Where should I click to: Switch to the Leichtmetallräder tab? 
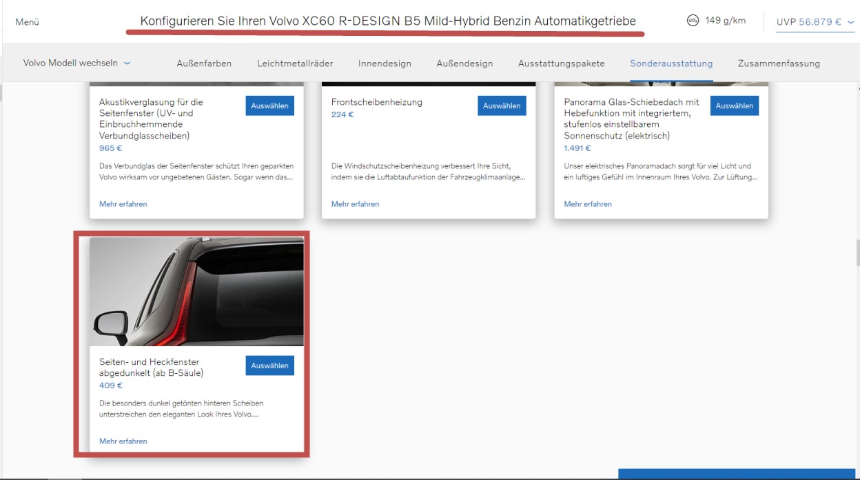[x=295, y=63]
